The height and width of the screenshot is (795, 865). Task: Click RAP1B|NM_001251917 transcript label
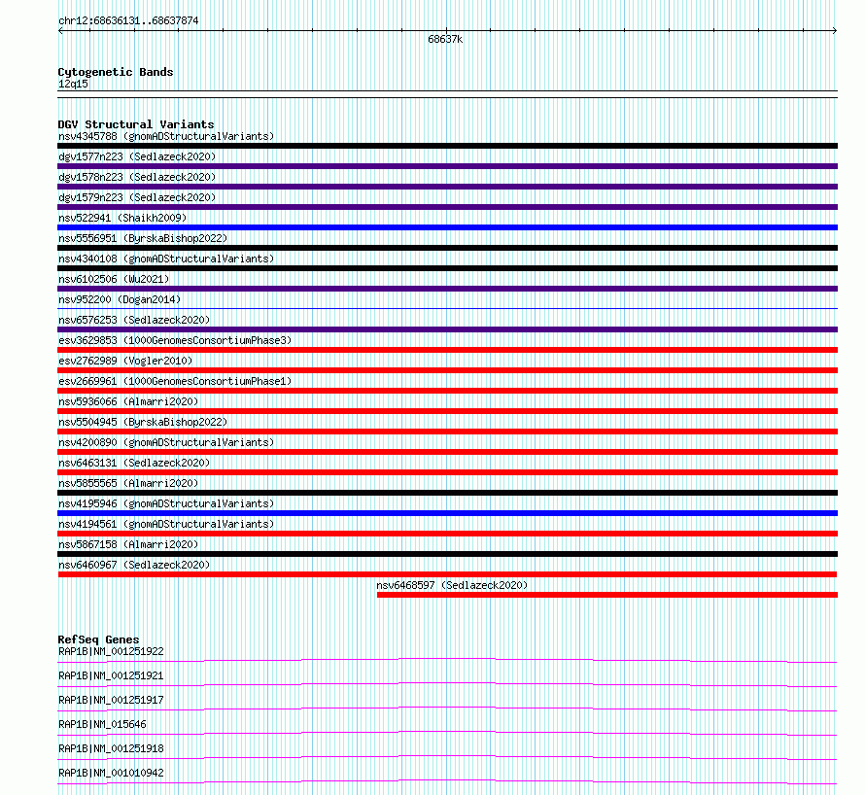(111, 700)
